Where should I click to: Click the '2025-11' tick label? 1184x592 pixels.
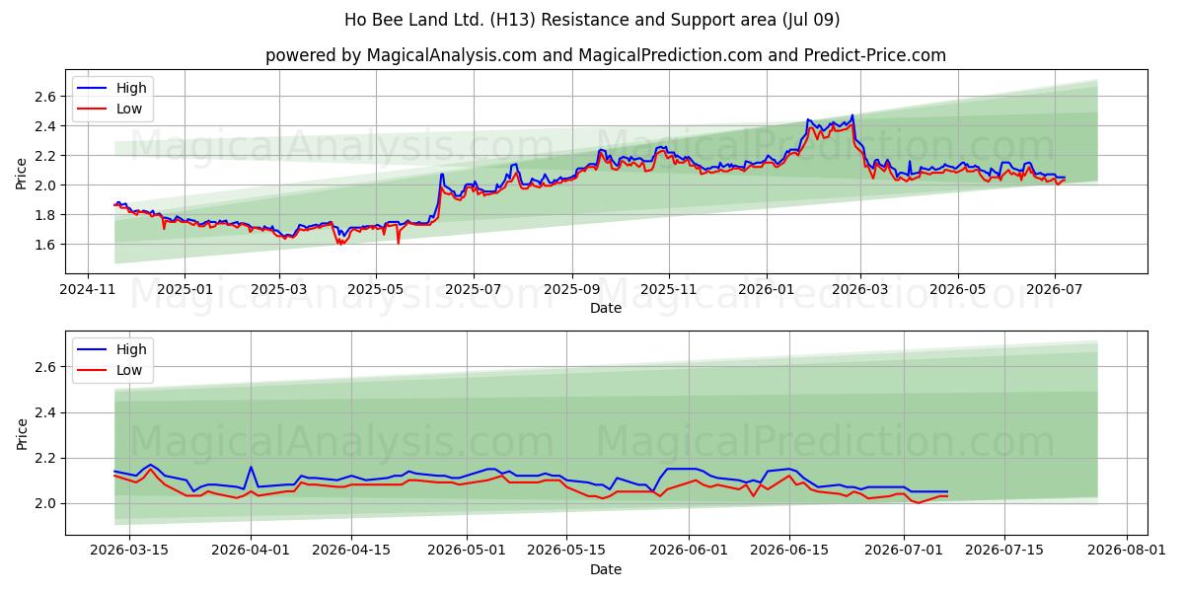pos(668,289)
